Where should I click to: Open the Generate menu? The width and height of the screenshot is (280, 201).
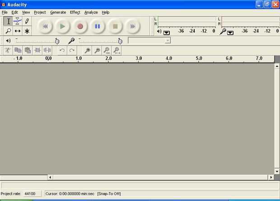click(58, 12)
